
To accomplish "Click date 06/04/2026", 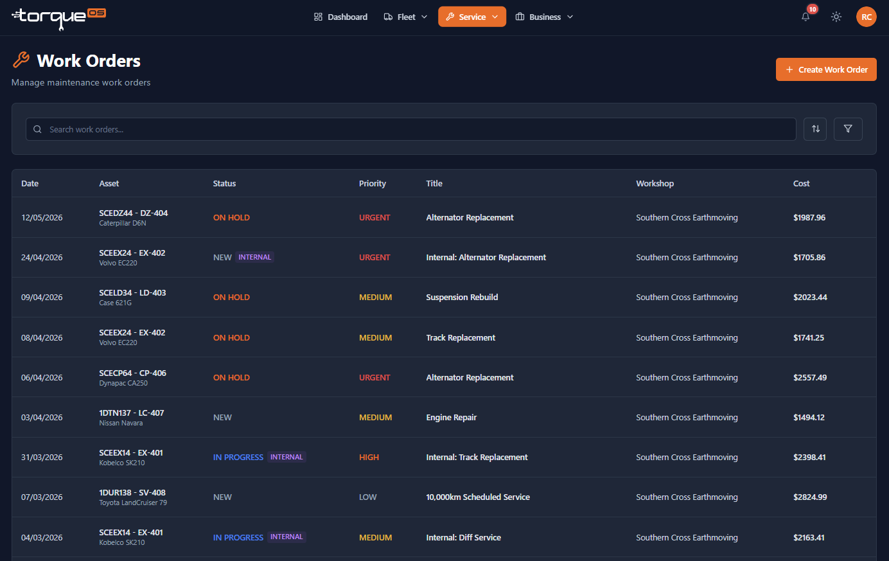I will click(x=42, y=377).
